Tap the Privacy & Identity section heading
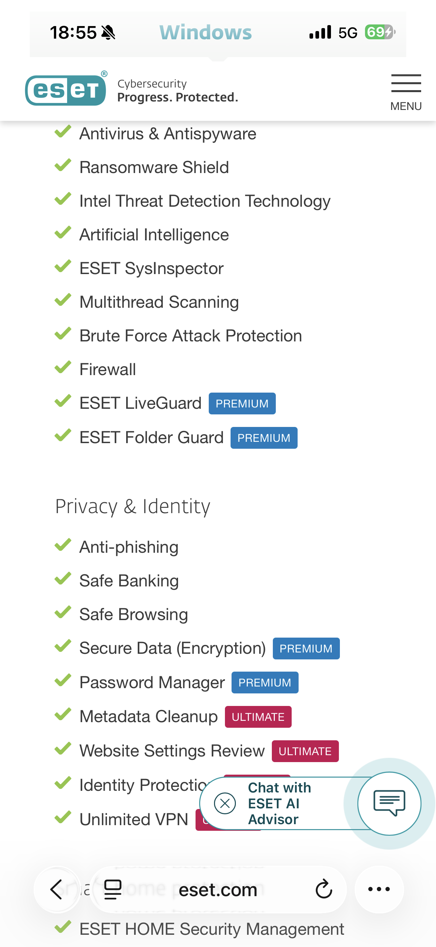This screenshot has width=436, height=947. (x=133, y=506)
